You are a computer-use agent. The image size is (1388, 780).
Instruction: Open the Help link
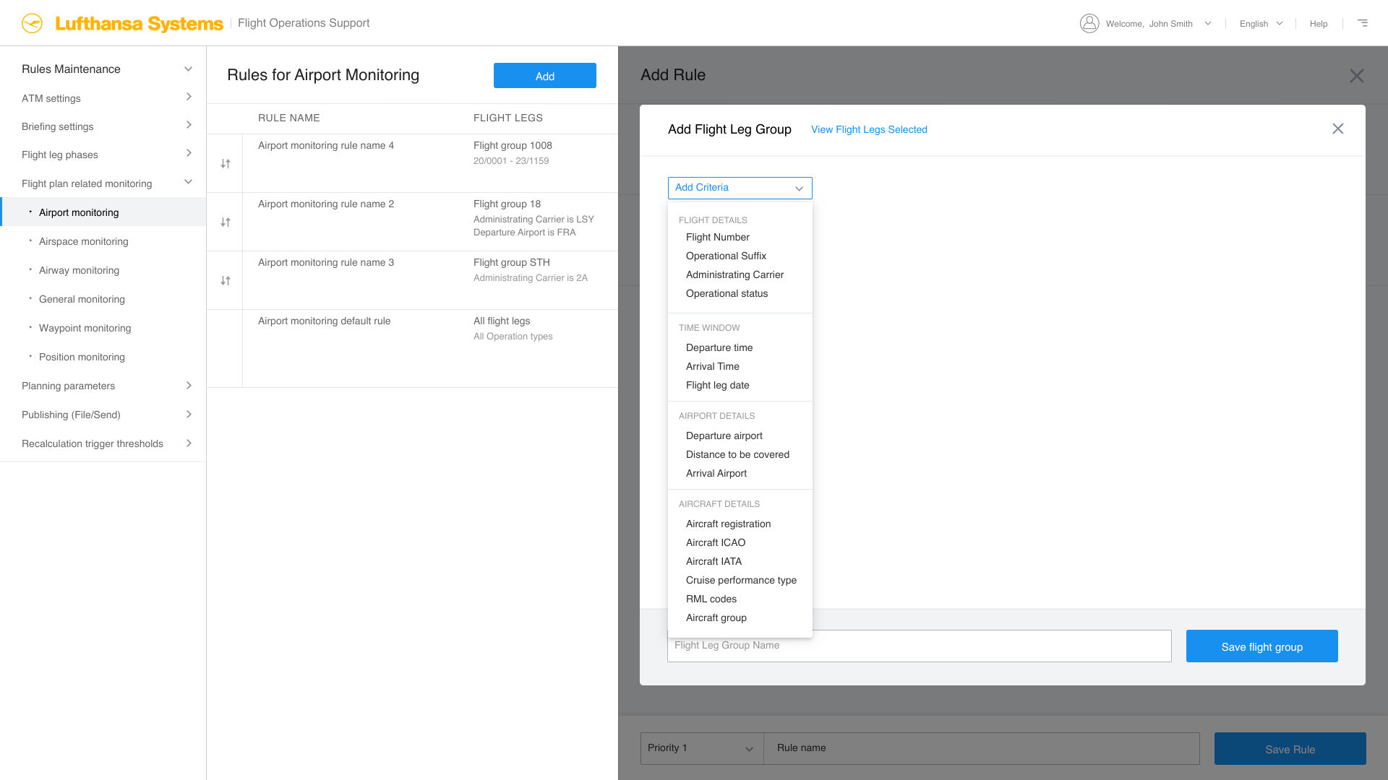[x=1319, y=24]
